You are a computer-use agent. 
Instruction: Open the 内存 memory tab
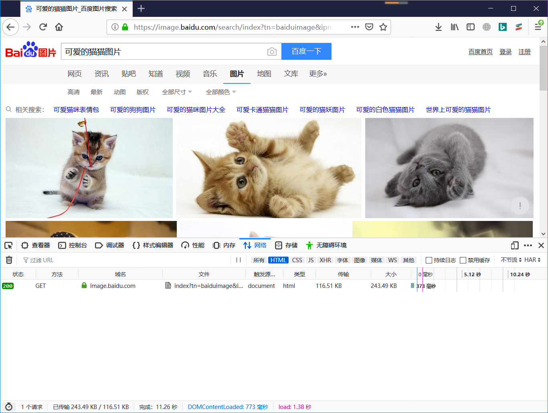click(x=224, y=245)
